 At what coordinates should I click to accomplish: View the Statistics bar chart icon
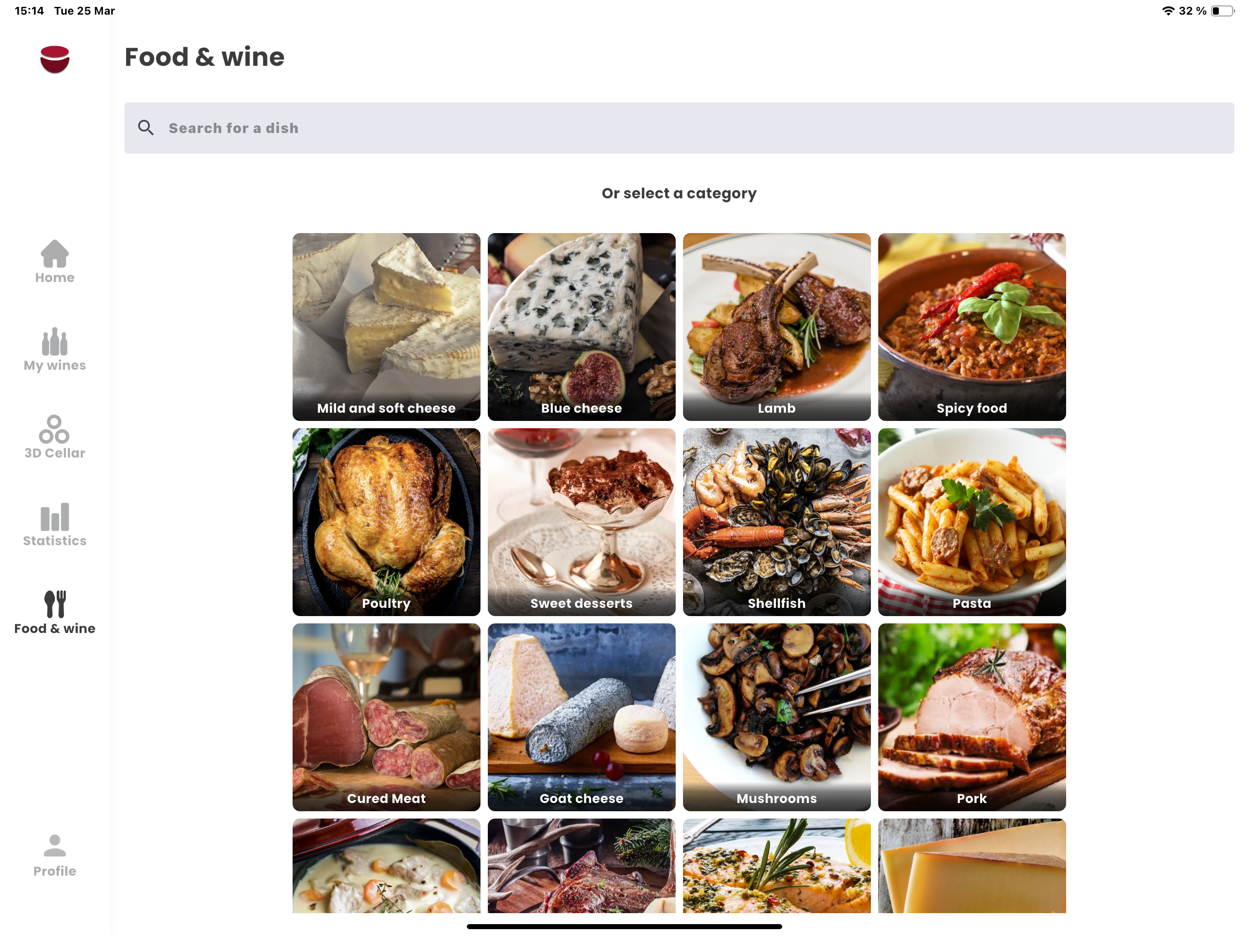55,517
